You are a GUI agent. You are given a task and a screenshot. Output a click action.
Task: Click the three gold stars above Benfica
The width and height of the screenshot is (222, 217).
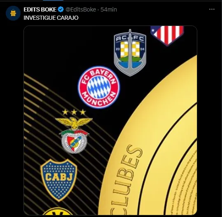click(74, 112)
